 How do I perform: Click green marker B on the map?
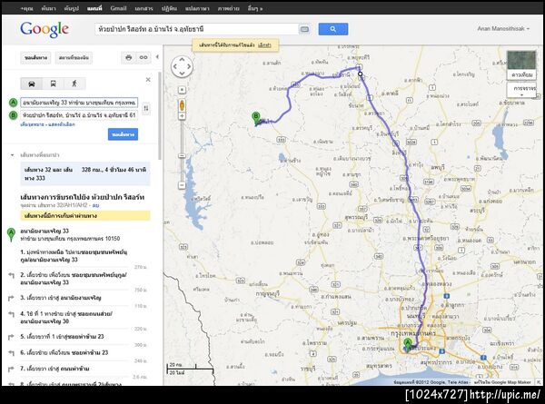(256, 118)
